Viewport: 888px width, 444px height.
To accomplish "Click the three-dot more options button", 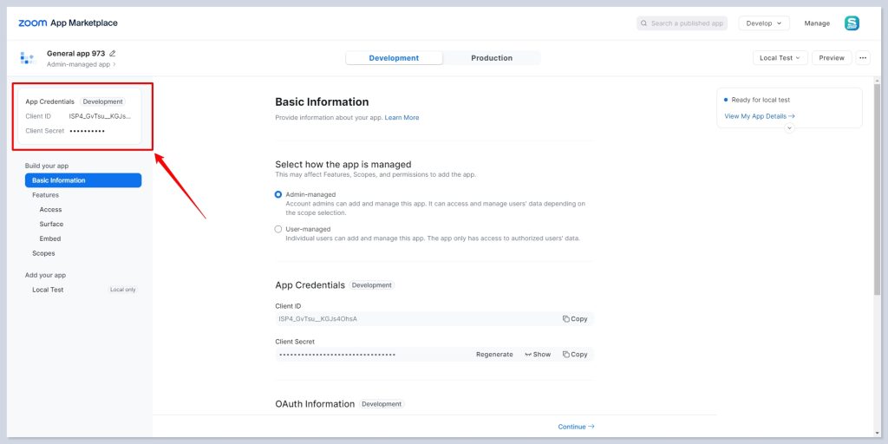I will pos(862,58).
